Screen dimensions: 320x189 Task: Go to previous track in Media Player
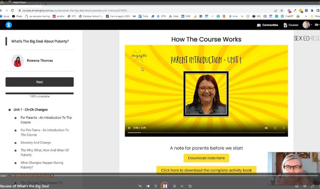148,186
